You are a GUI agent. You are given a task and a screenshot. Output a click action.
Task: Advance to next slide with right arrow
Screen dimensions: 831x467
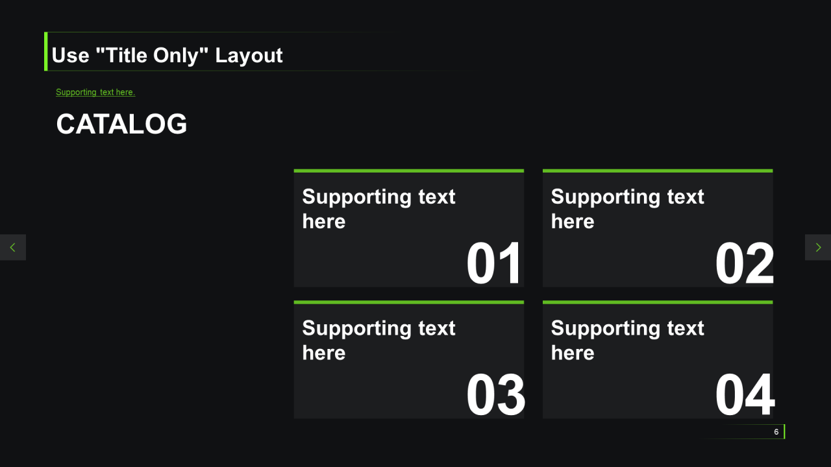click(818, 247)
